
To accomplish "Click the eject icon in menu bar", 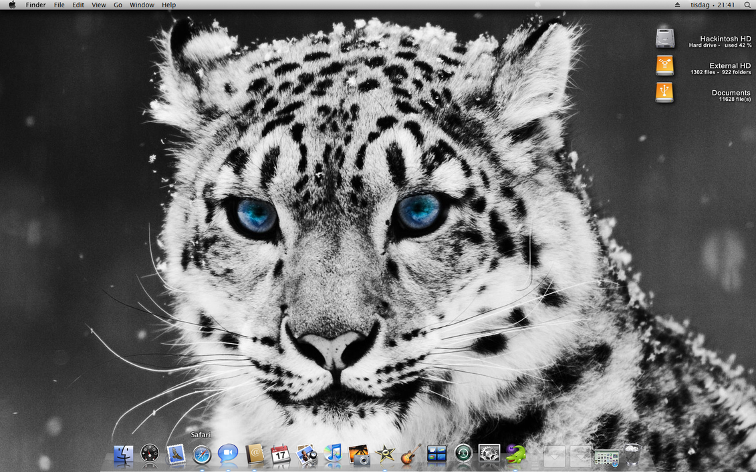I will click(x=677, y=5).
